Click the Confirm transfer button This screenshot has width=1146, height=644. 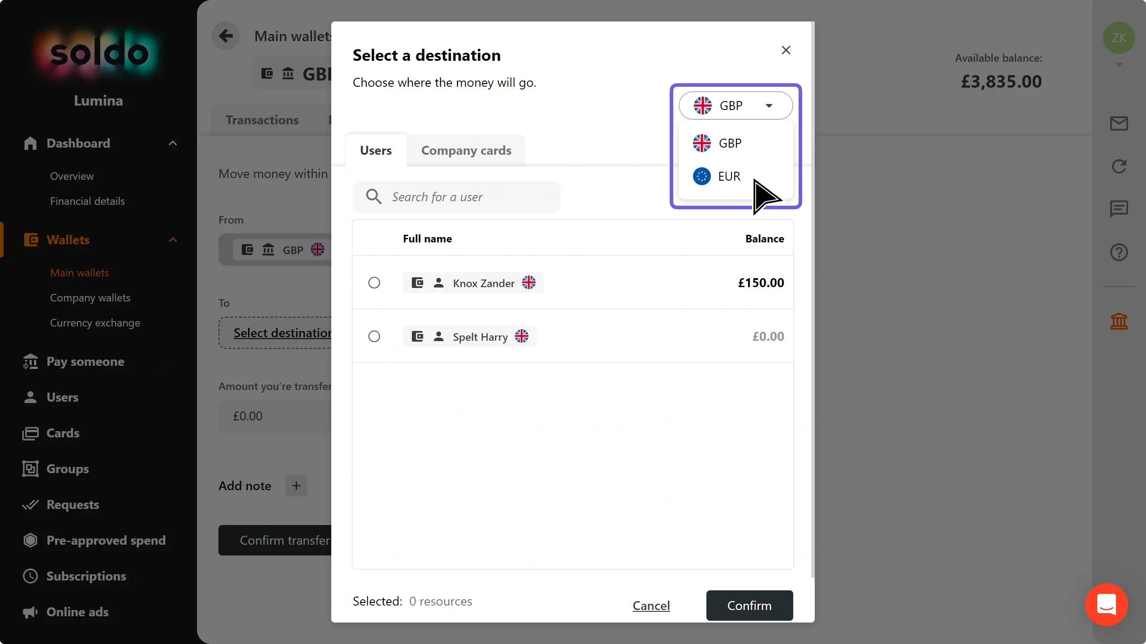275,540
